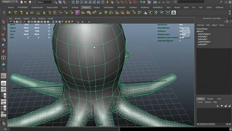Open the Layers menu in Layer Editor
This screenshot has height=131, width=232.
tap(200, 102)
